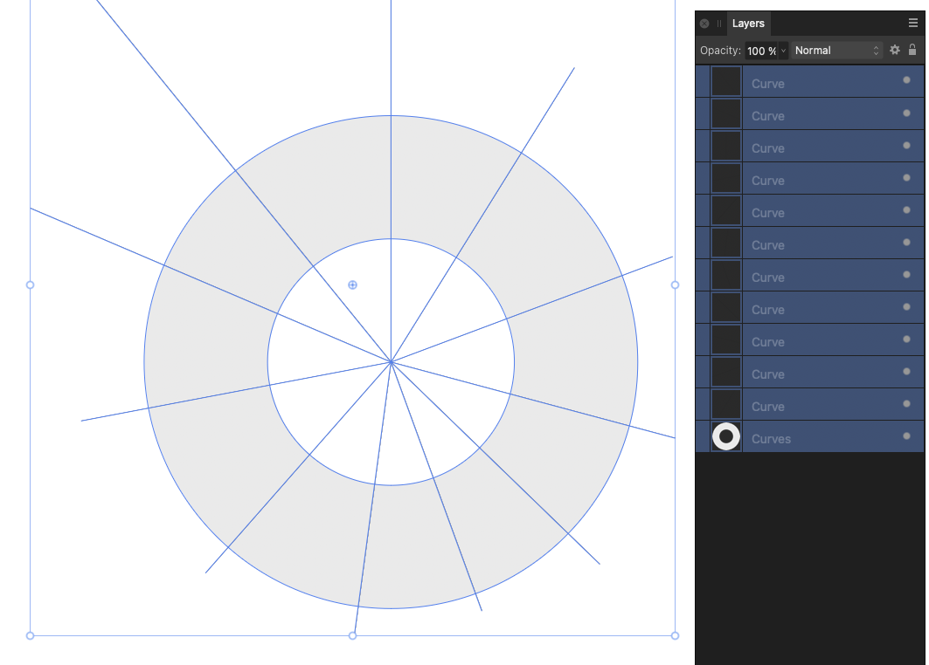Click the top Curve layer's thumbnail
929x665 pixels.
point(725,80)
